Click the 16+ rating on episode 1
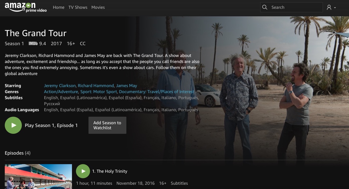 click(x=163, y=183)
